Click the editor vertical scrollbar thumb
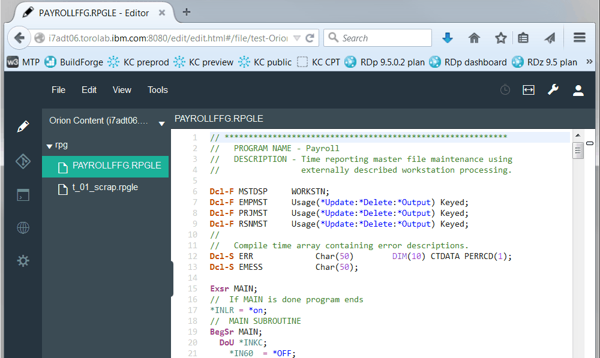Screen dimensions: 600x358 pos(578,150)
